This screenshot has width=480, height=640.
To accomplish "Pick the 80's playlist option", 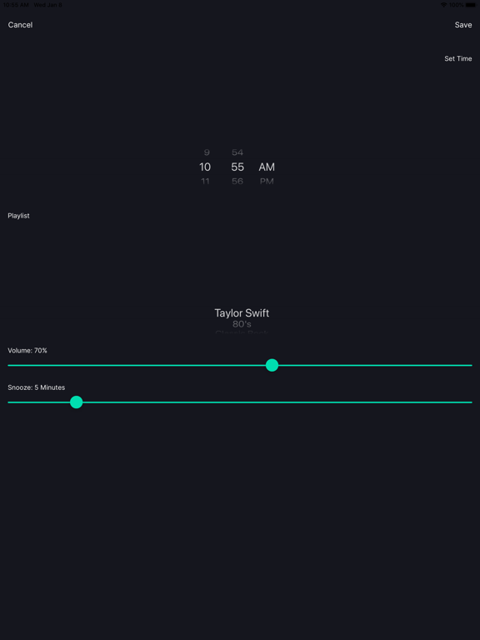I will point(242,324).
